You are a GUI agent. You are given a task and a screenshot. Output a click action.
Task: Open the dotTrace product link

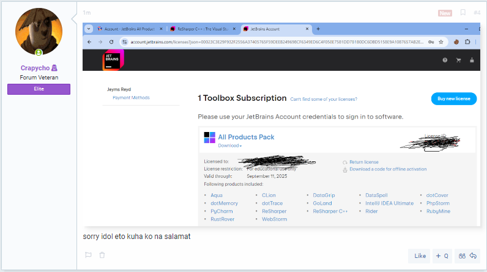point(272,204)
